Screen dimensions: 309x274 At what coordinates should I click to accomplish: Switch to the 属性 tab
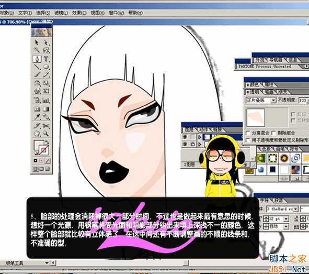[x=269, y=85]
